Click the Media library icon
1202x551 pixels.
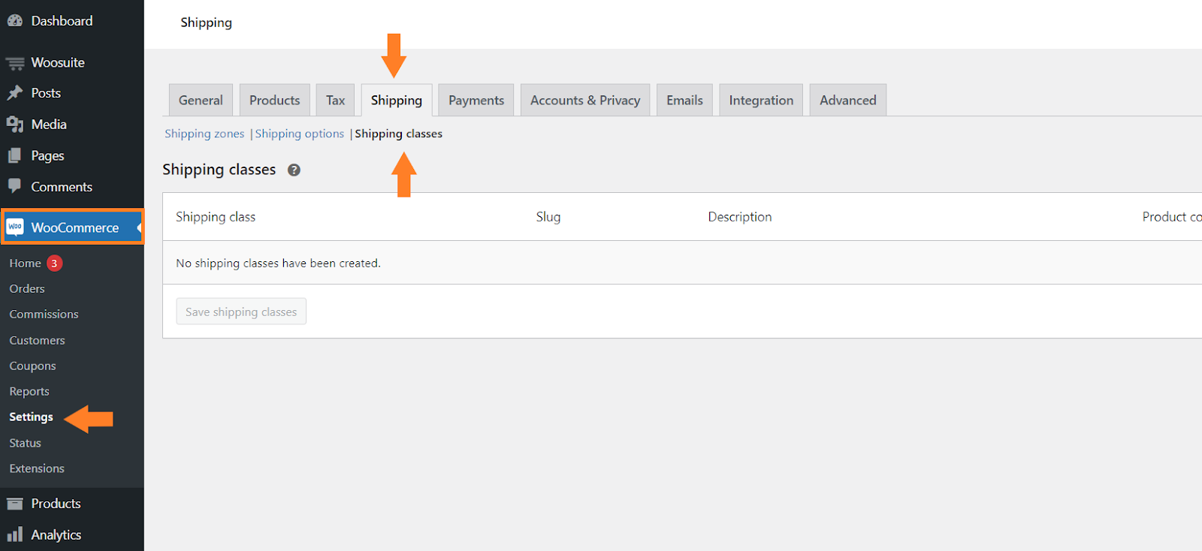pyautogui.click(x=14, y=125)
